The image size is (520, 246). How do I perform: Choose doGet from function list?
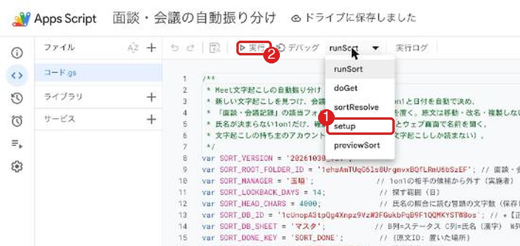point(360,88)
